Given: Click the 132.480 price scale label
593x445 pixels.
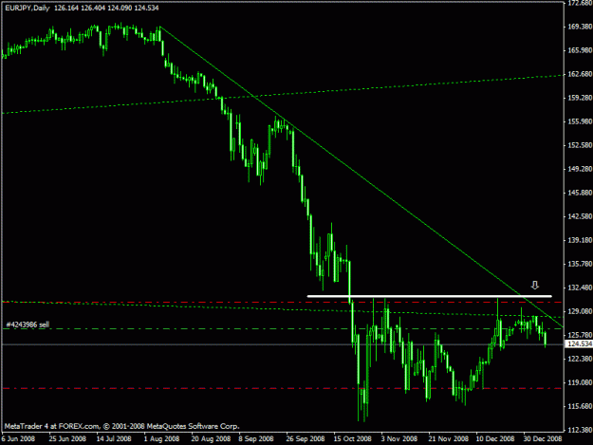Looking at the screenshot, I should 580,287.
